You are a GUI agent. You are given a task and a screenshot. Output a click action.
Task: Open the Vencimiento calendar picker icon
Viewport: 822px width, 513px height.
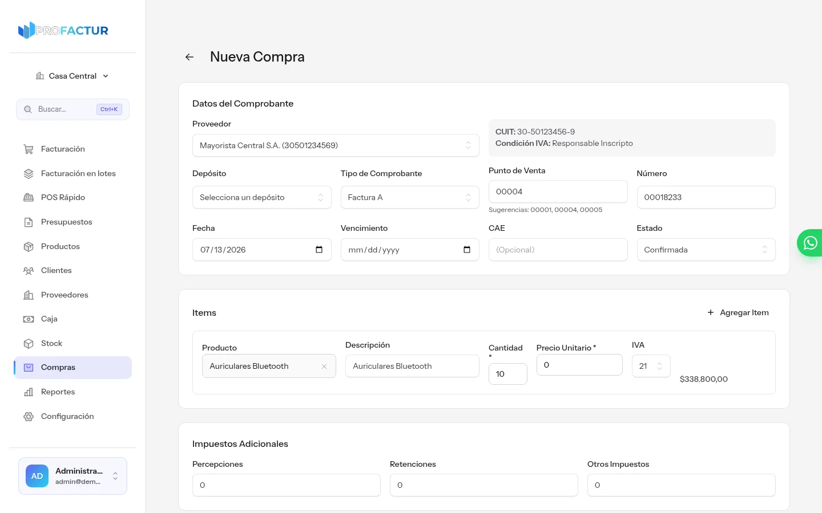coord(467,250)
